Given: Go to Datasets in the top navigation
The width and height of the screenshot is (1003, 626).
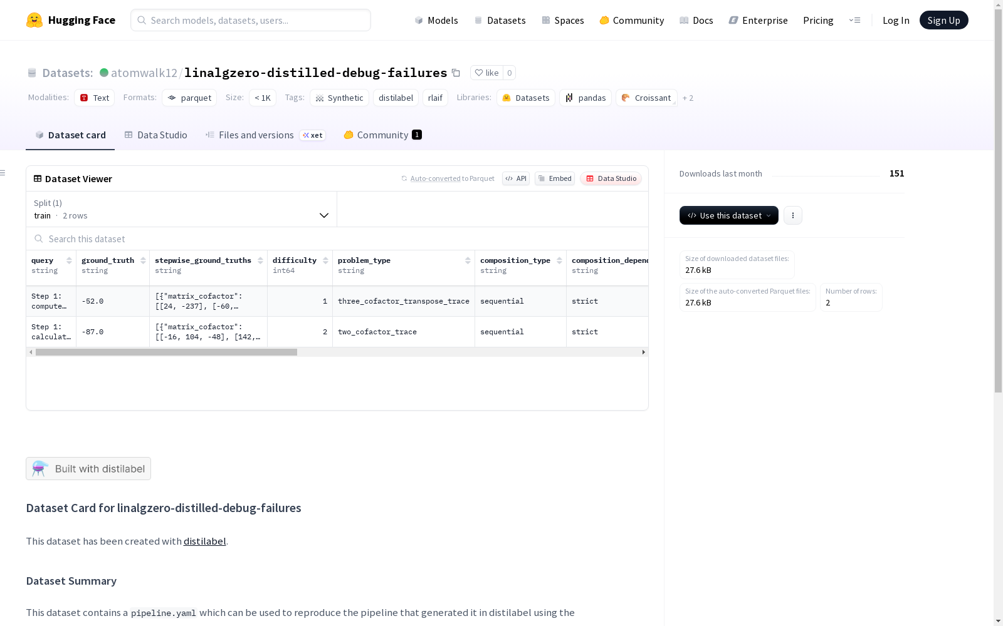Looking at the screenshot, I should pyautogui.click(x=500, y=20).
